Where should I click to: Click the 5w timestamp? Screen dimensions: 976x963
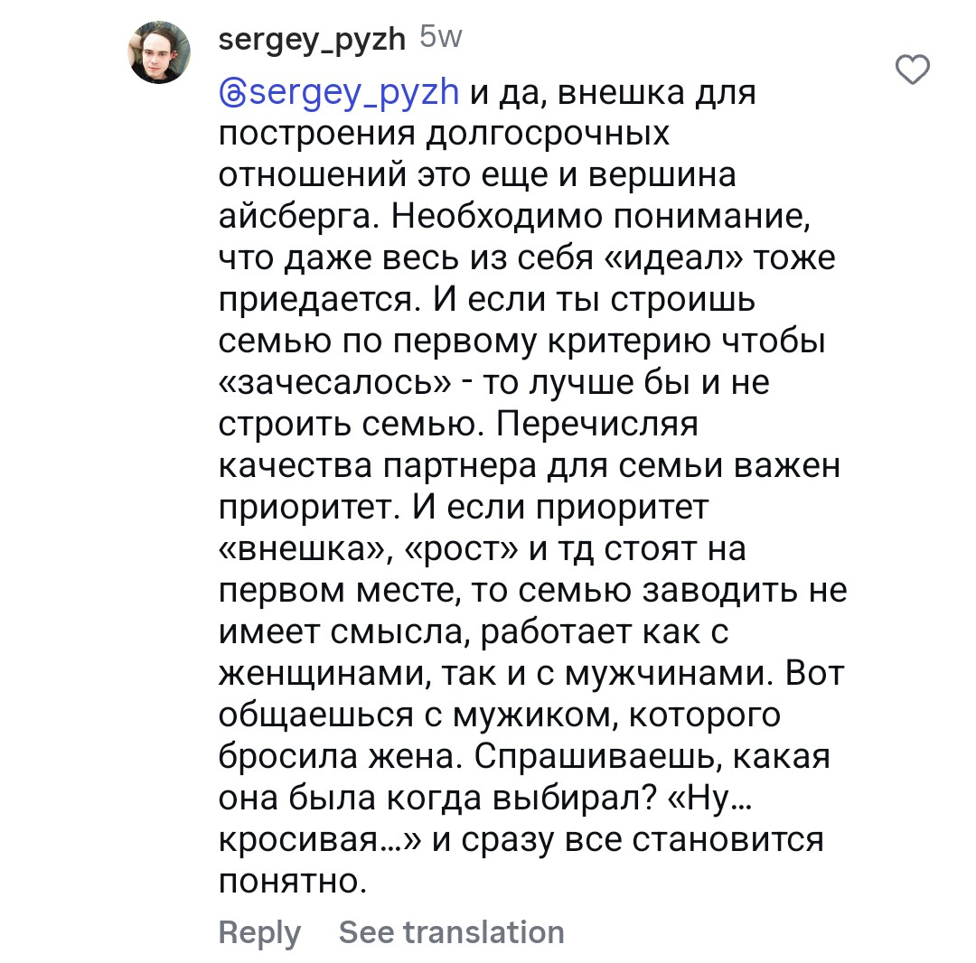tap(442, 38)
